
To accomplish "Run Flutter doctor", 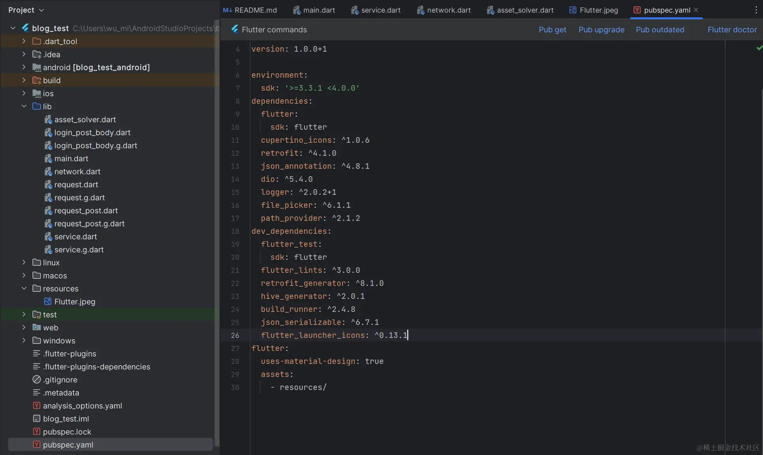I will (x=732, y=30).
